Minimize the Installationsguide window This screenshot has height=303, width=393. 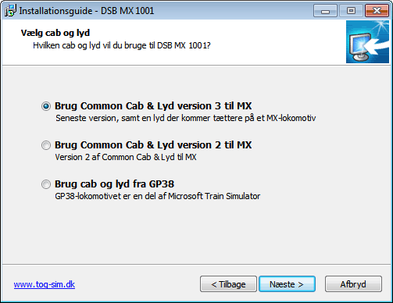(325, 11)
